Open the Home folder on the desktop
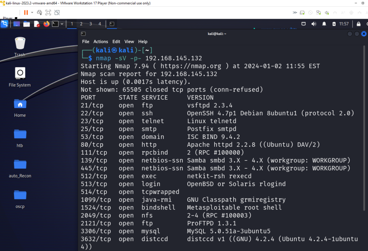 tap(20, 108)
